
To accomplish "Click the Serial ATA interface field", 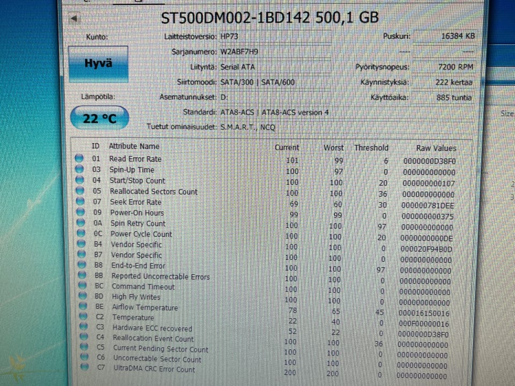I will coord(275,67).
